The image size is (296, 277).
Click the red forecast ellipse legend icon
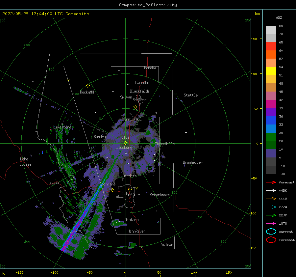[x=271, y=240]
